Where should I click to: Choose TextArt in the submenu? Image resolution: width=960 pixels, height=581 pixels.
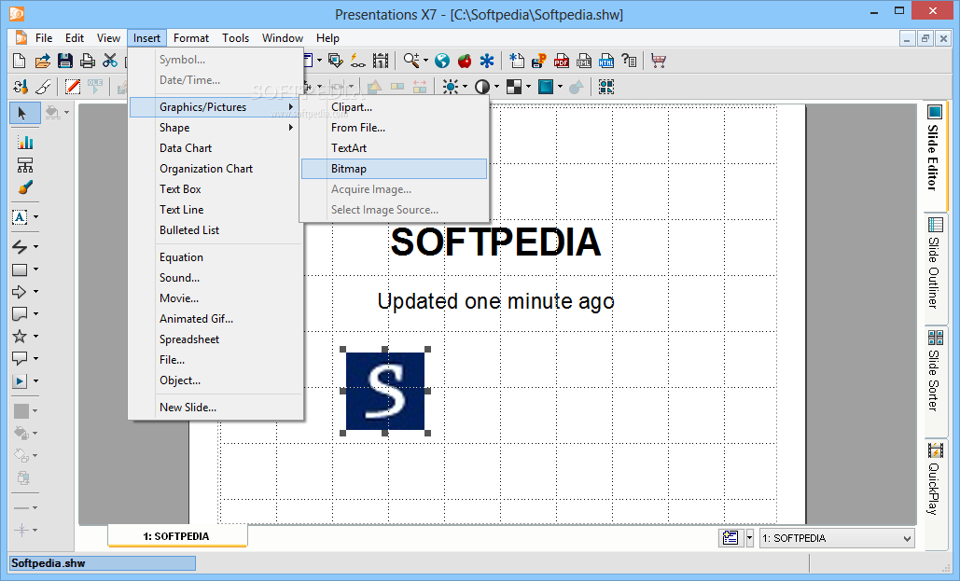(395, 148)
